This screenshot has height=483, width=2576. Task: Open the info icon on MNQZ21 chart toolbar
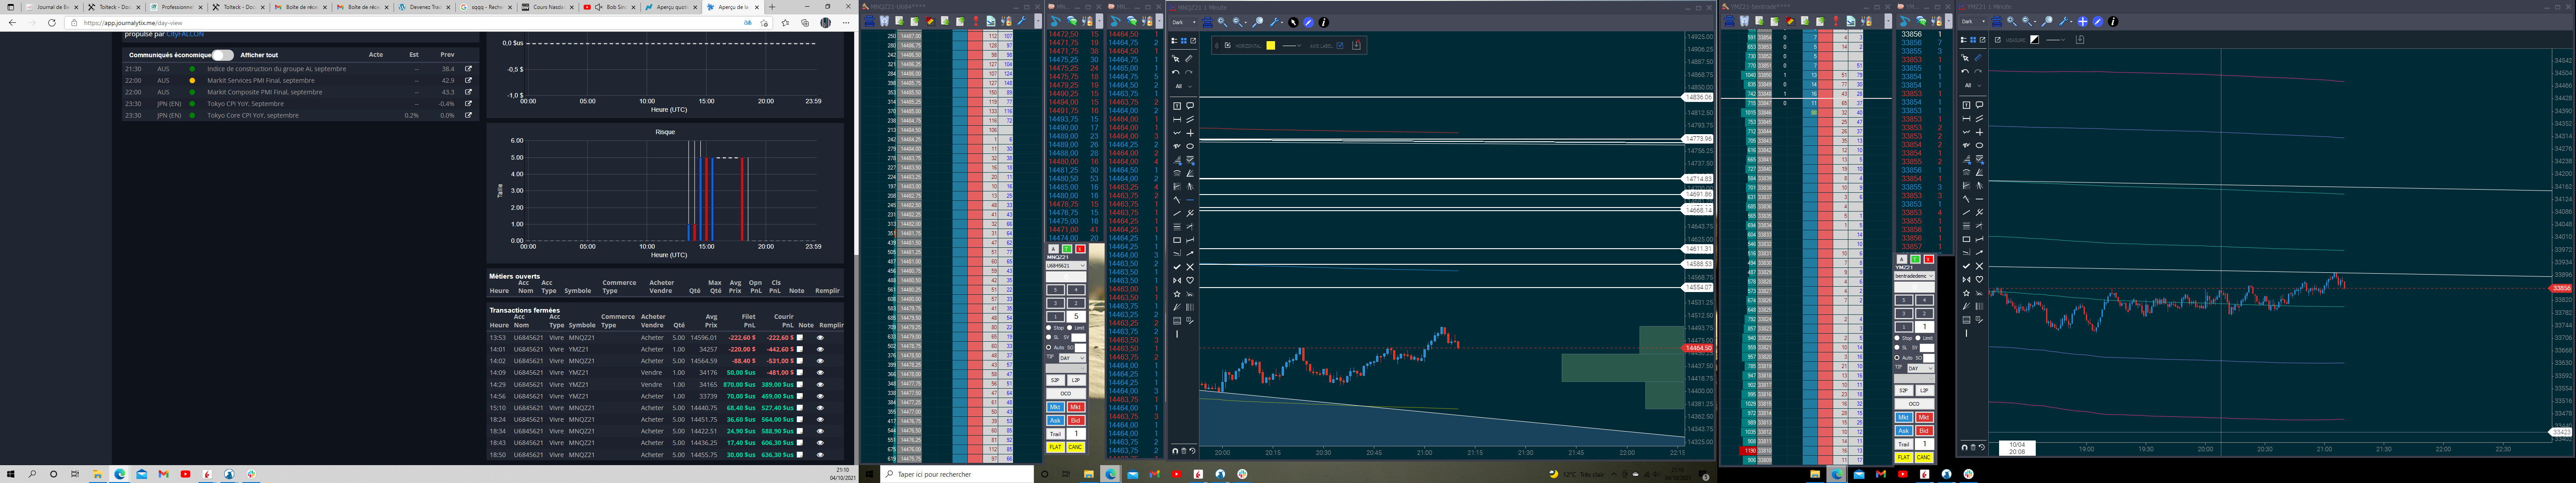click(1324, 22)
